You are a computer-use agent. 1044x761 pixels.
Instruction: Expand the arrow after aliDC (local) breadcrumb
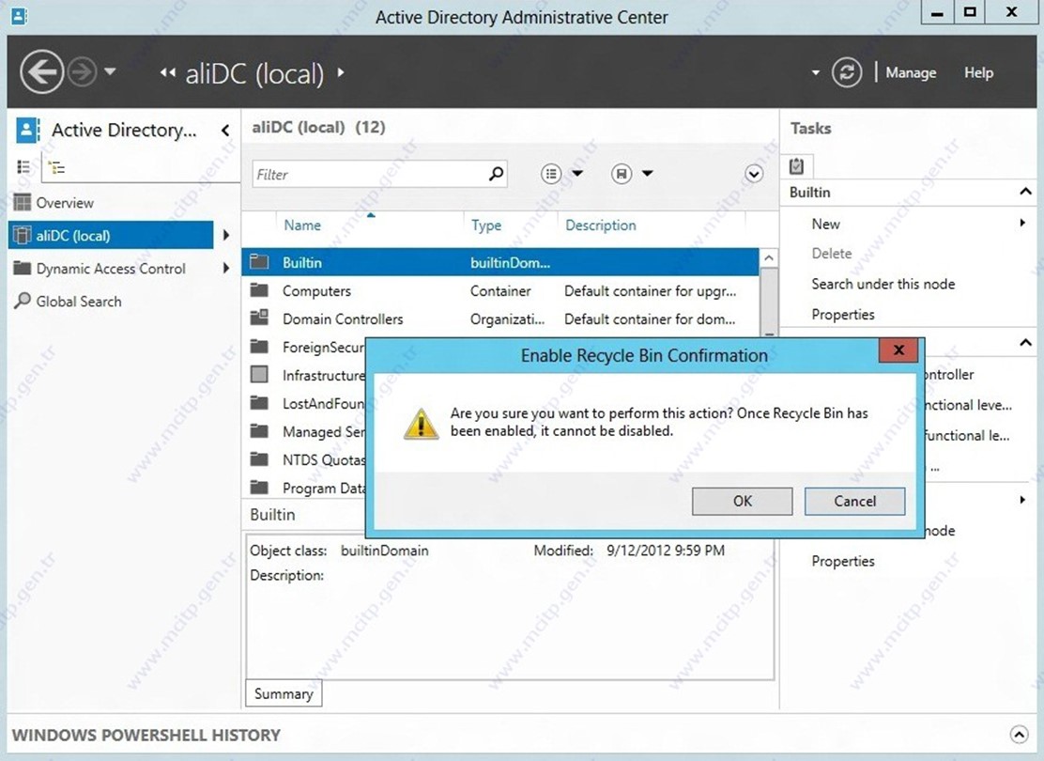point(340,72)
